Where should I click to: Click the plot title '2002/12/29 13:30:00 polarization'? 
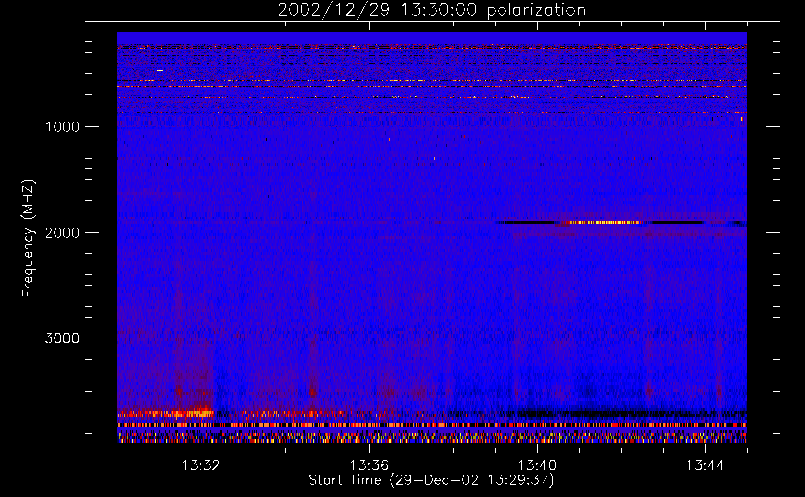coord(431,10)
